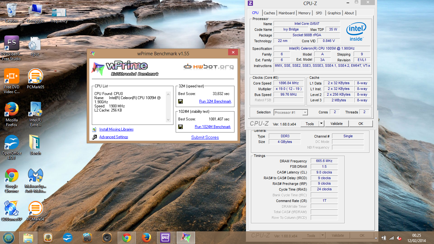This screenshot has height=244, width=434.
Task: Switch to the Caches tab in CPU-Z
Action: [269, 13]
